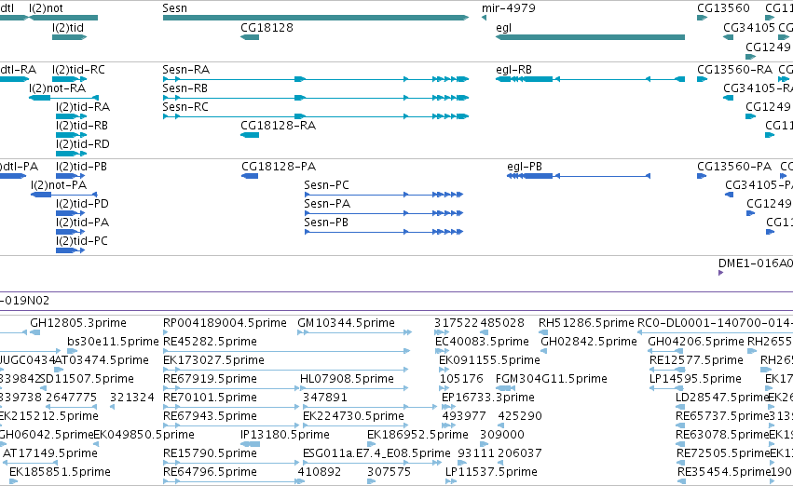Click the l(2)not-RA transcript label
Viewport: 793px width, 486px height.
57,88
